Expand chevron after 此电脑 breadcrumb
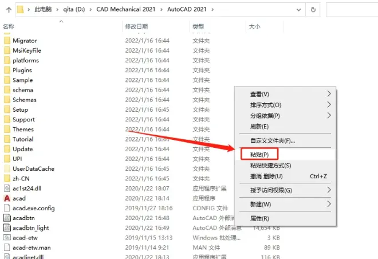 click(57, 10)
